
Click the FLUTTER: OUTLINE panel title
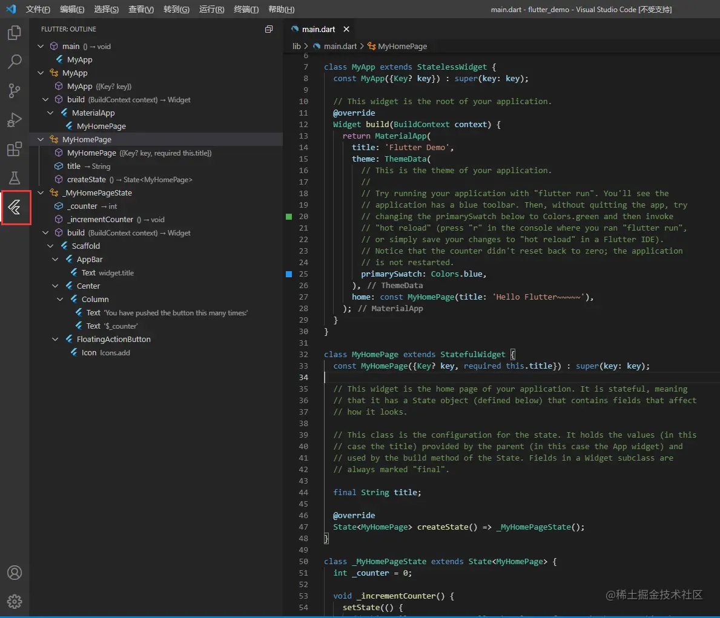(68, 29)
